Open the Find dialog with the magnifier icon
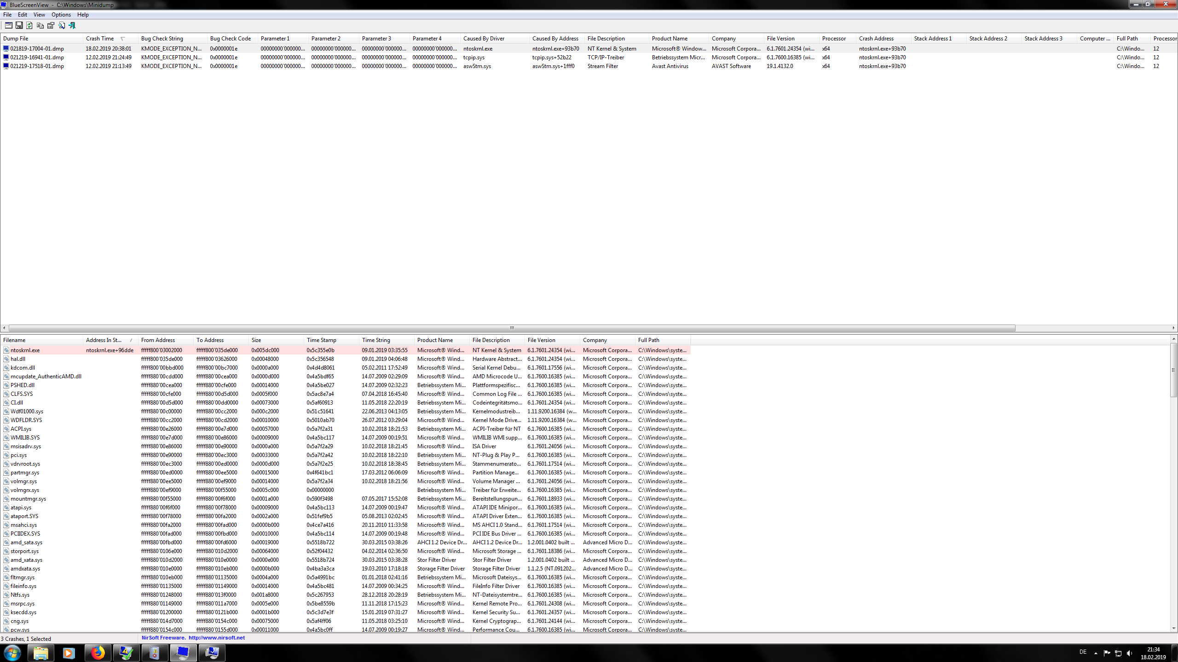1178x662 pixels. [61, 25]
